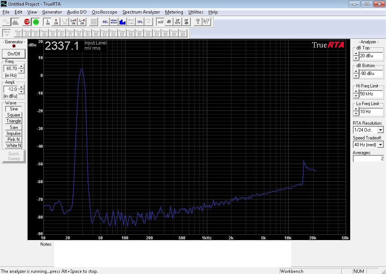Click the Freq value field 65.70
Screen dimensions: 386x274
[11, 69]
